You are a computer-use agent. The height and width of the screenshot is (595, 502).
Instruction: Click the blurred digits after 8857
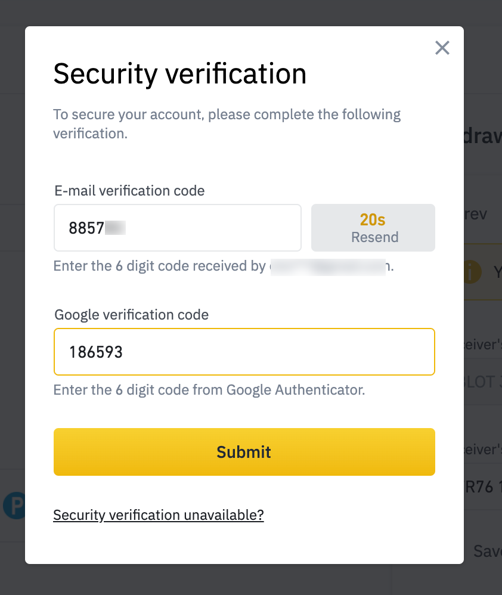115,228
